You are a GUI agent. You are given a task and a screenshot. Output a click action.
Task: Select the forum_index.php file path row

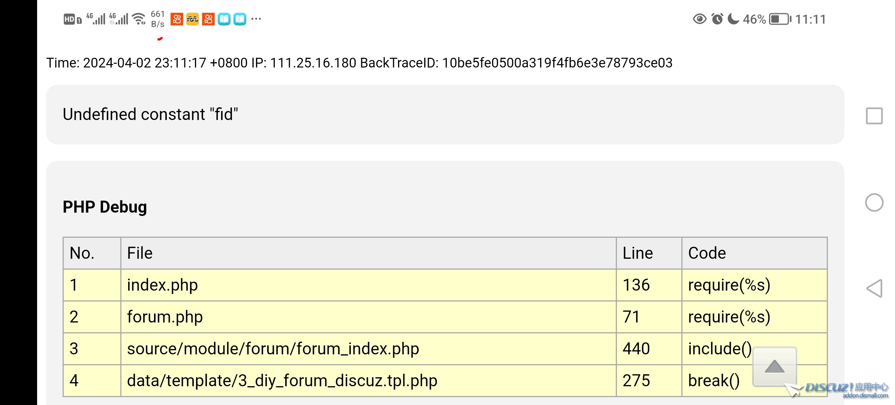coord(273,349)
